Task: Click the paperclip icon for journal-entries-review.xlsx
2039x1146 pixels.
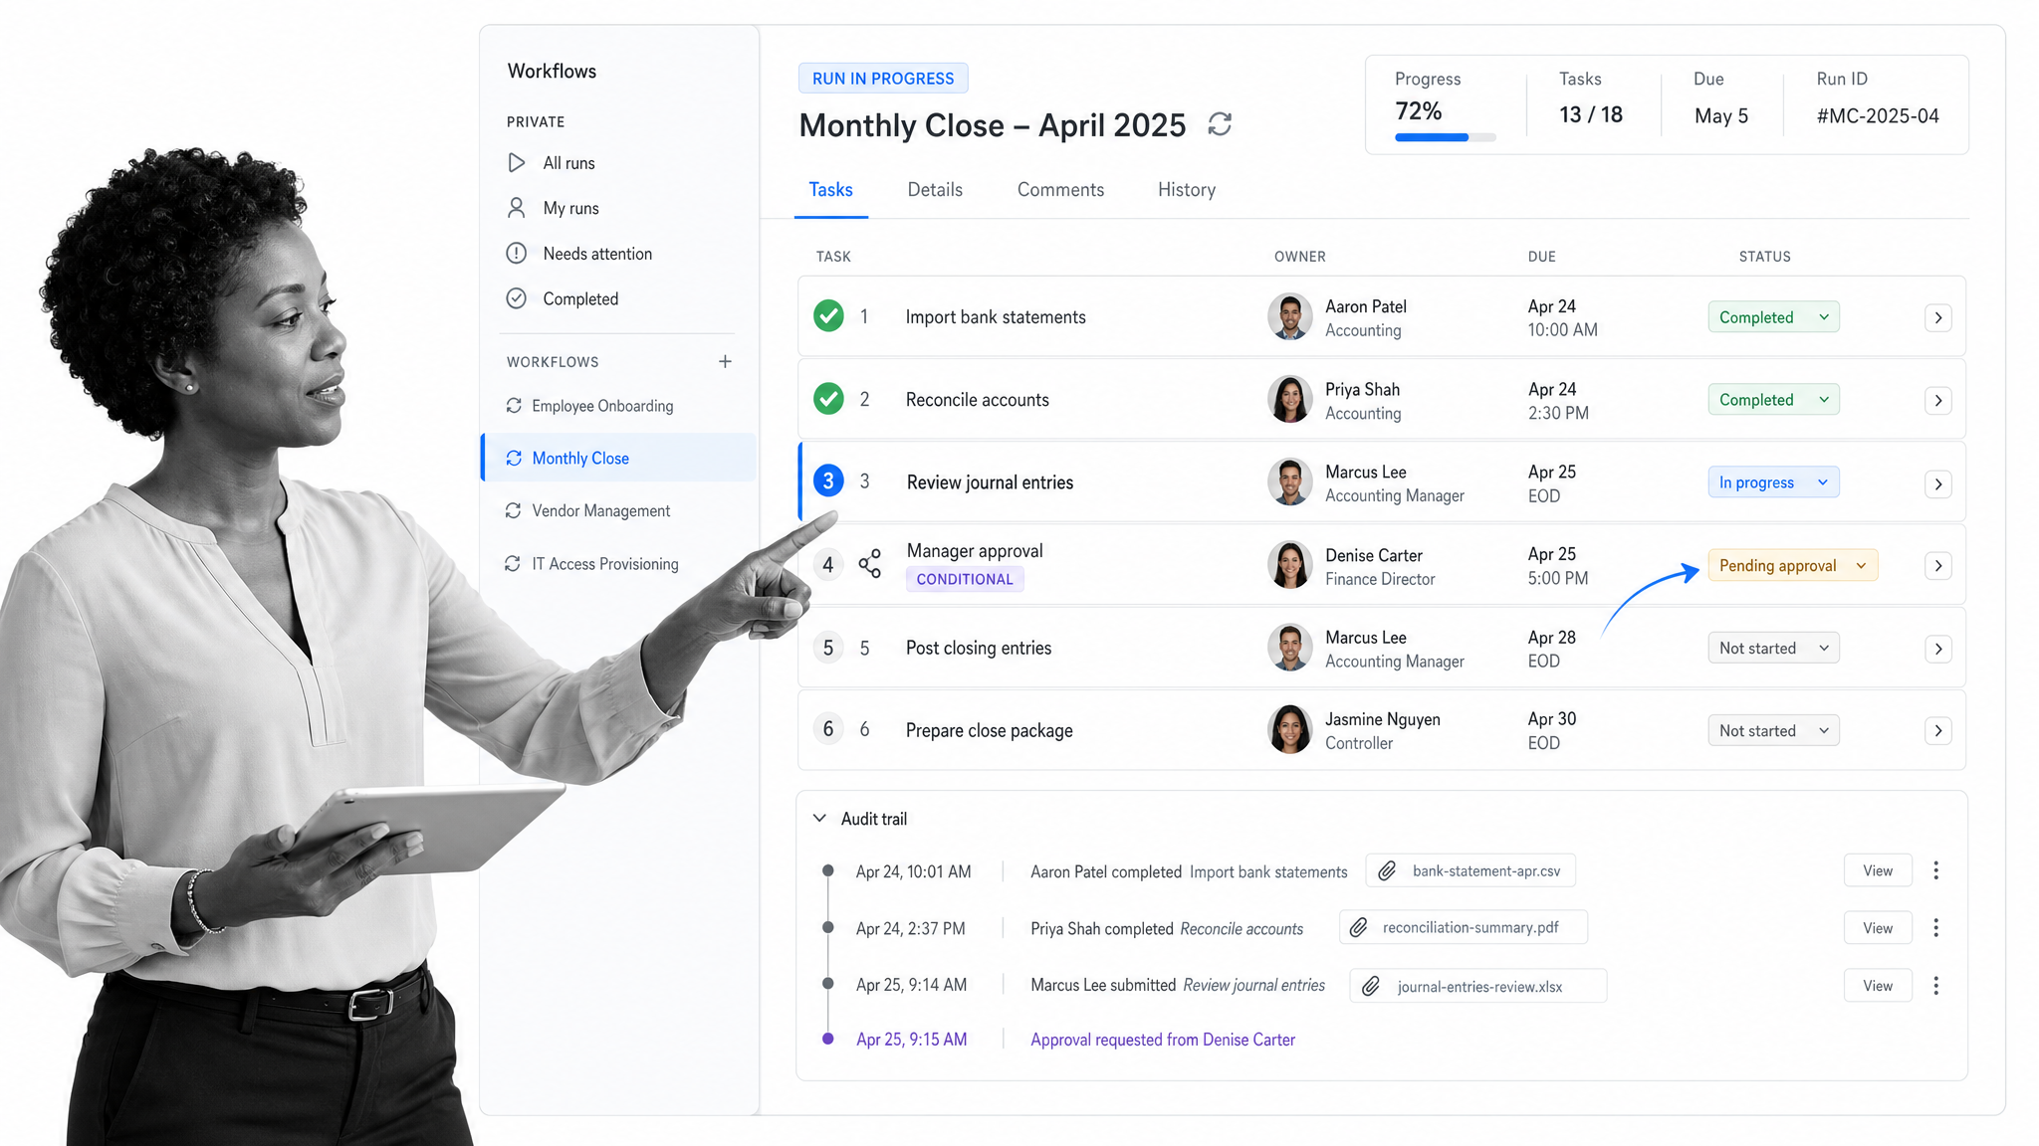Action: point(1371,986)
